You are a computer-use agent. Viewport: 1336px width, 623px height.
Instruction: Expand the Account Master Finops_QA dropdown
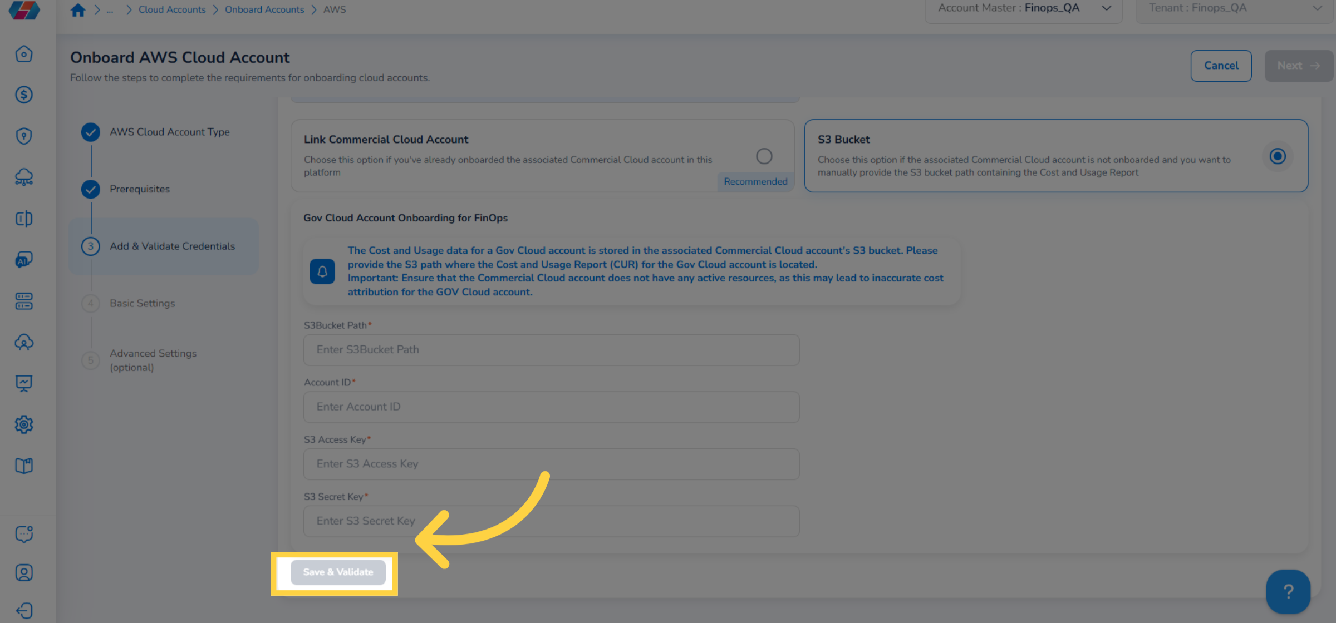click(x=1106, y=8)
